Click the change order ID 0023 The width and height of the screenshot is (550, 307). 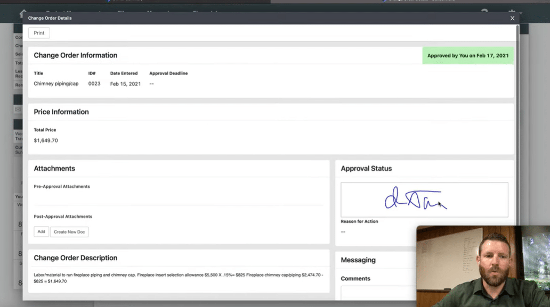coord(94,84)
